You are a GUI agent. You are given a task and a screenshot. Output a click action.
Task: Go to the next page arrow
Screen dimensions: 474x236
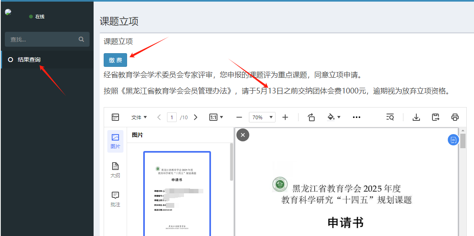coord(196,118)
